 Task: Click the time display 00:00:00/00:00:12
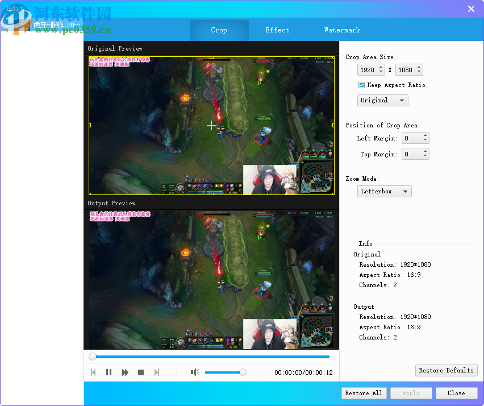[303, 372]
